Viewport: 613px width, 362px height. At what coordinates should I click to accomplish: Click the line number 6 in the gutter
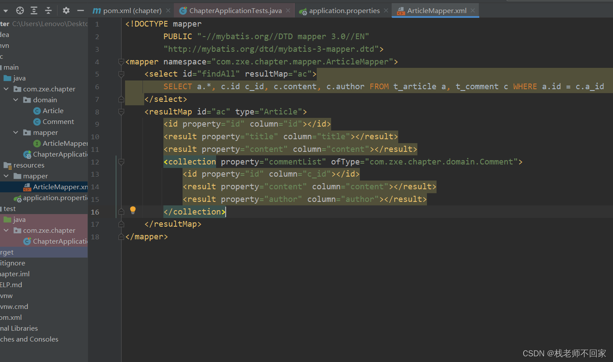click(x=97, y=87)
